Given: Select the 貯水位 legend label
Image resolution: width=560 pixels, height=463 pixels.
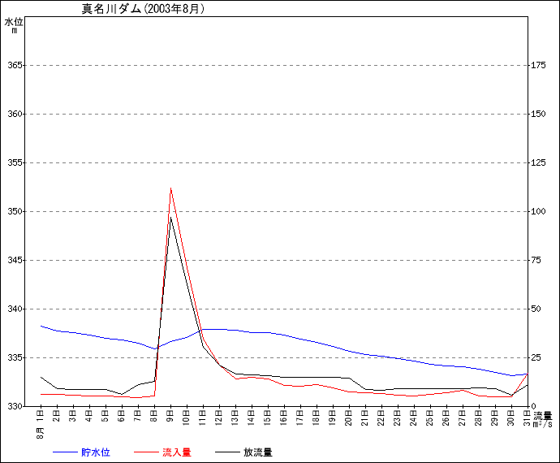Looking at the screenshot, I should pyautogui.click(x=95, y=452).
